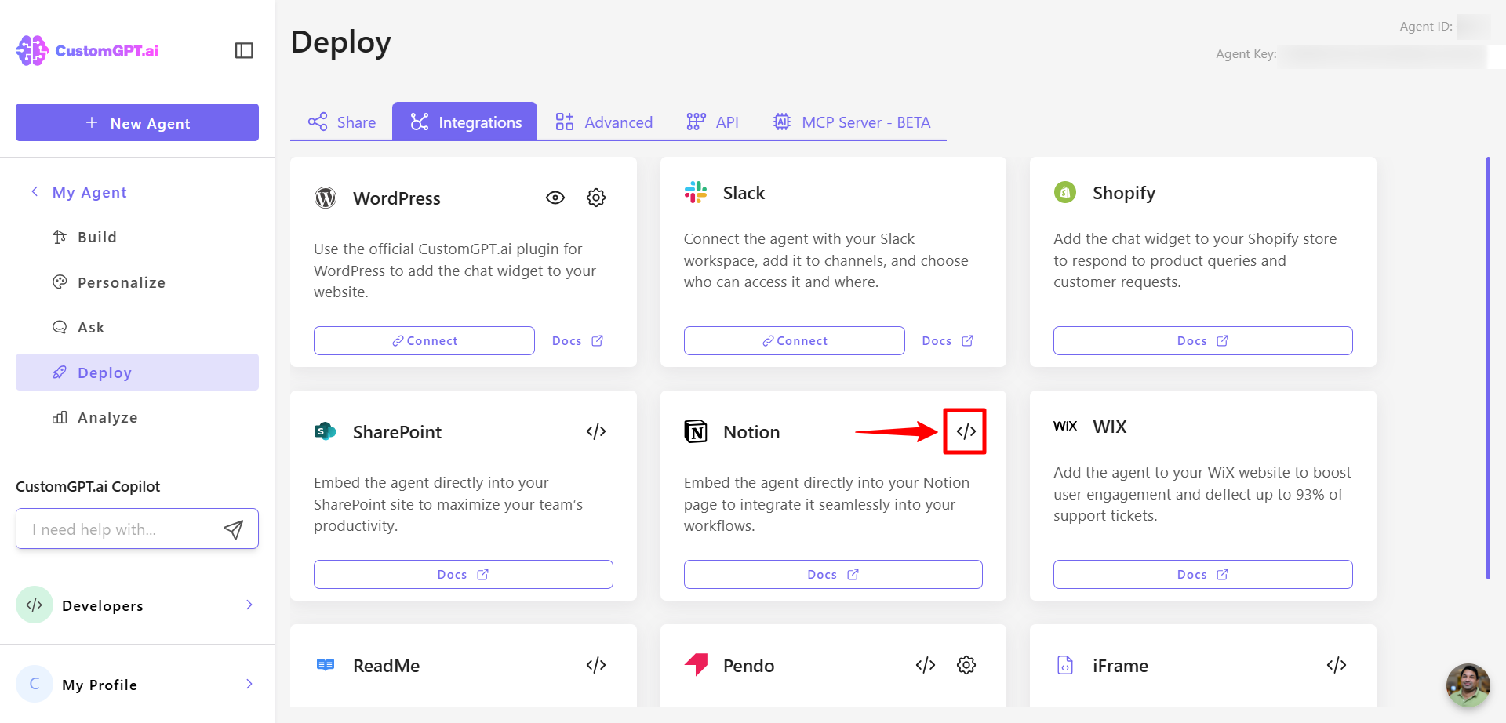Click the Deploy page heading
Image resolution: width=1506 pixels, height=723 pixels.
341,42
